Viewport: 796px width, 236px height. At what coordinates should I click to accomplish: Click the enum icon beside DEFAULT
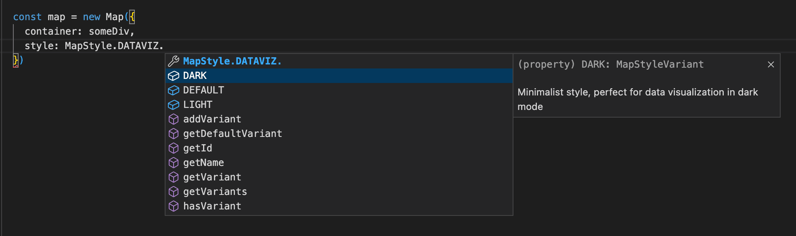[x=174, y=90]
